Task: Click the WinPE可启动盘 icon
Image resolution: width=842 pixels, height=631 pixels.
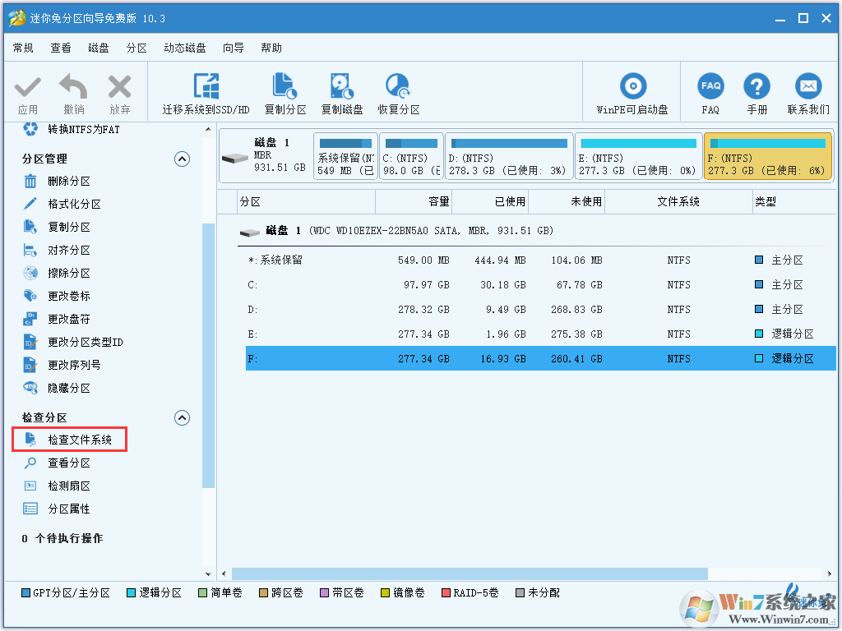Action: (632, 87)
